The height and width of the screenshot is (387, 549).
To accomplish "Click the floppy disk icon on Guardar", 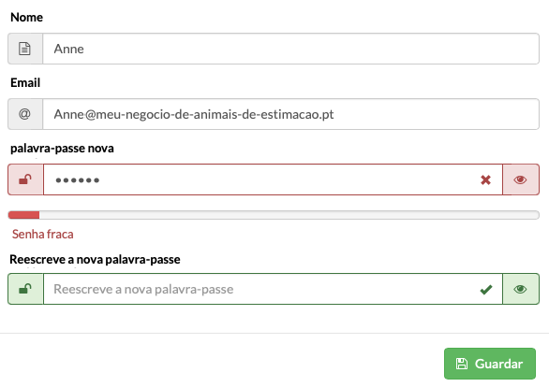I will [x=462, y=364].
